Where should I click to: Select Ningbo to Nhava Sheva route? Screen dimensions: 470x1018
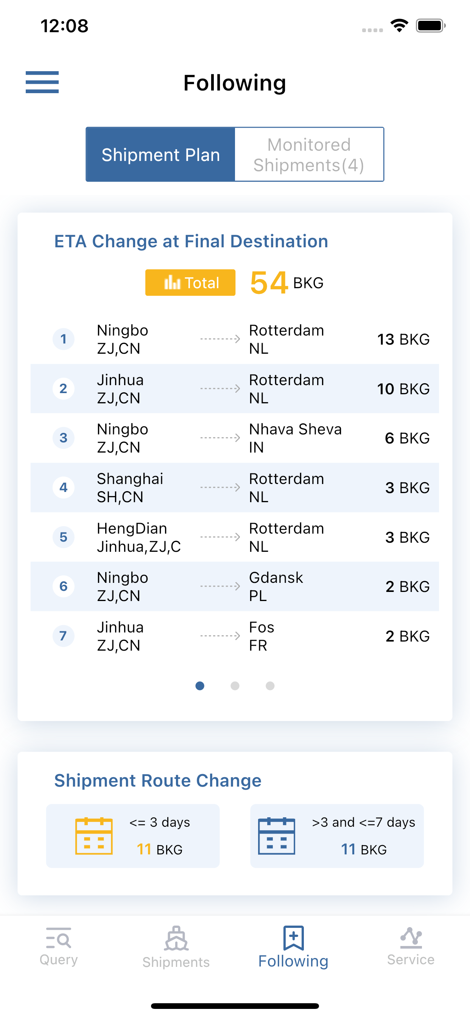235,438
